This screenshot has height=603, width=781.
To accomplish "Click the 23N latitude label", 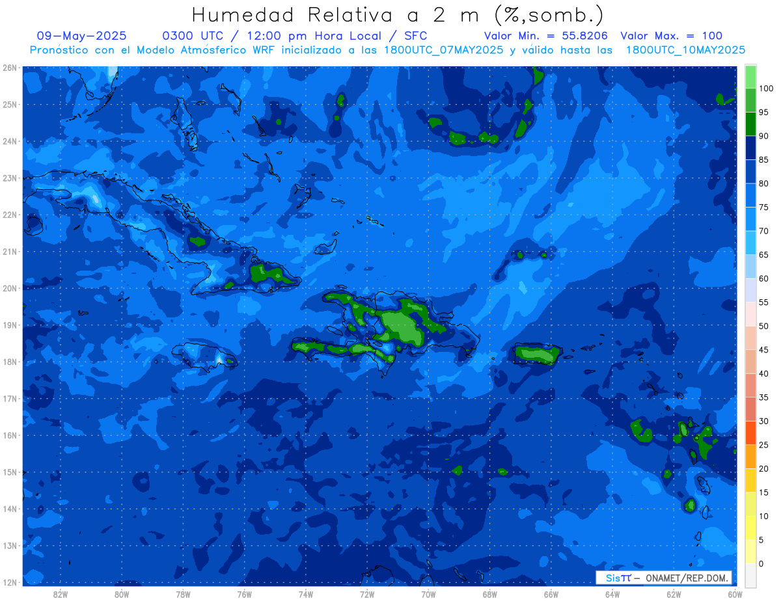I will [x=10, y=178].
